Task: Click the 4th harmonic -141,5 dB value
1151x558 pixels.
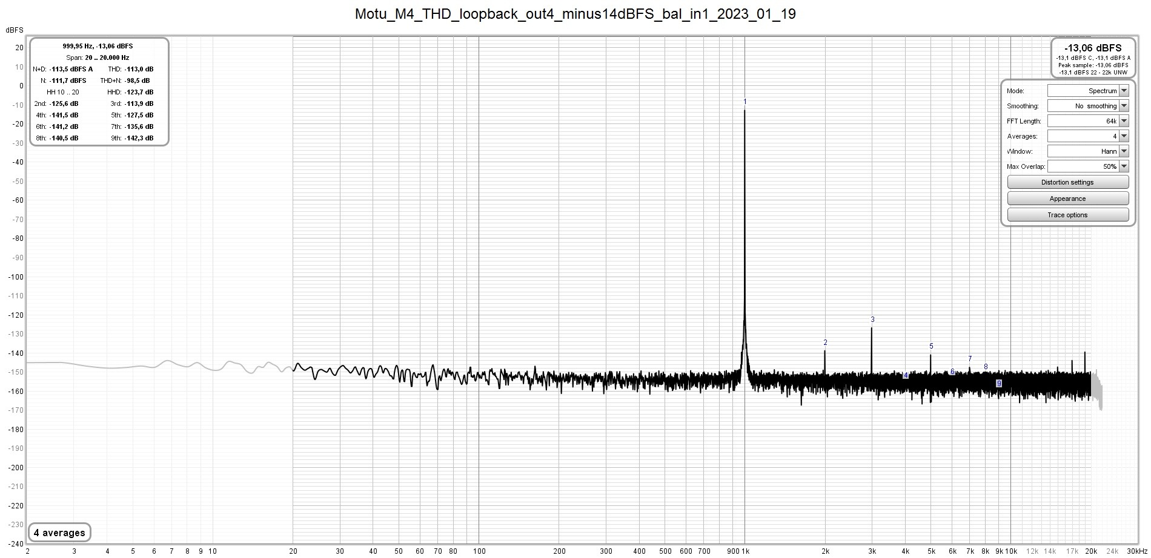Action: (64, 115)
